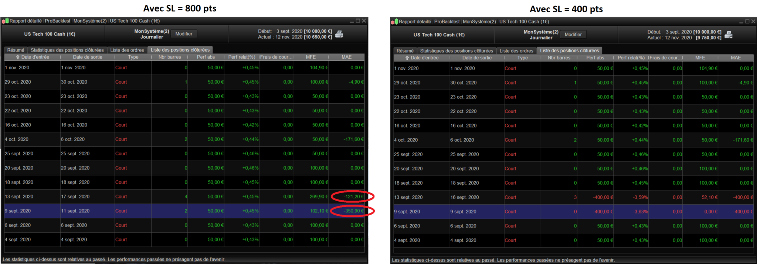
Task: Click Modifier button in right window
Action: [x=573, y=35]
